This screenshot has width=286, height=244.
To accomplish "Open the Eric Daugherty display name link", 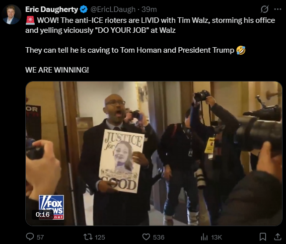I will [52, 9].
